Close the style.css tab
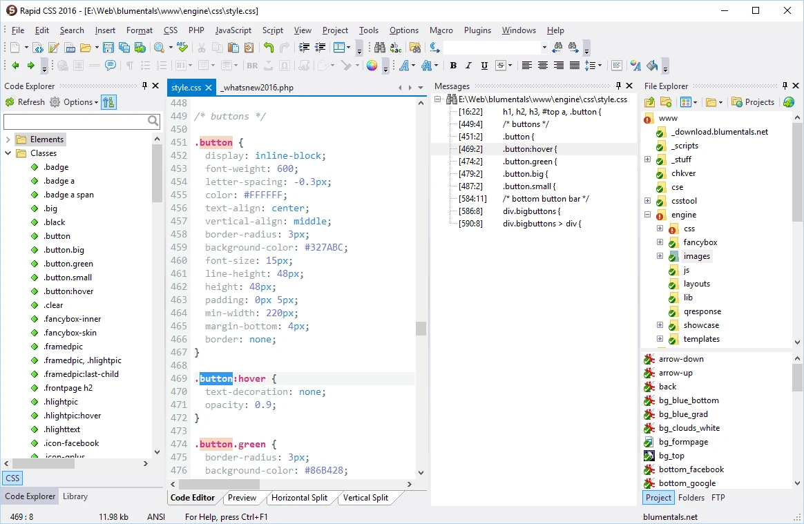 pos(209,88)
